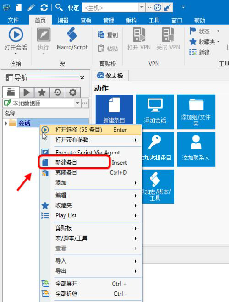Choose Execute Script Via Agent
The width and height of the screenshot is (229, 302).
[x=91, y=152]
